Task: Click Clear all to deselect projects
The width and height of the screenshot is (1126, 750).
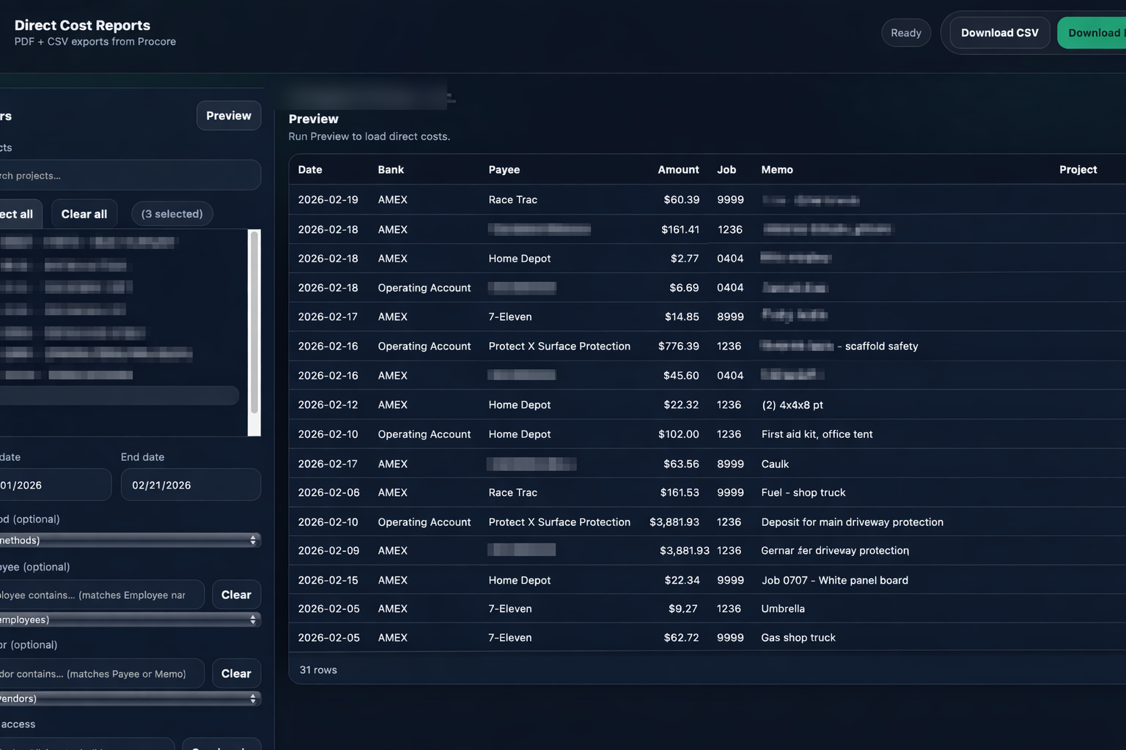Action: pyautogui.click(x=84, y=213)
